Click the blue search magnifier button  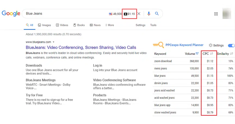click(x=157, y=14)
